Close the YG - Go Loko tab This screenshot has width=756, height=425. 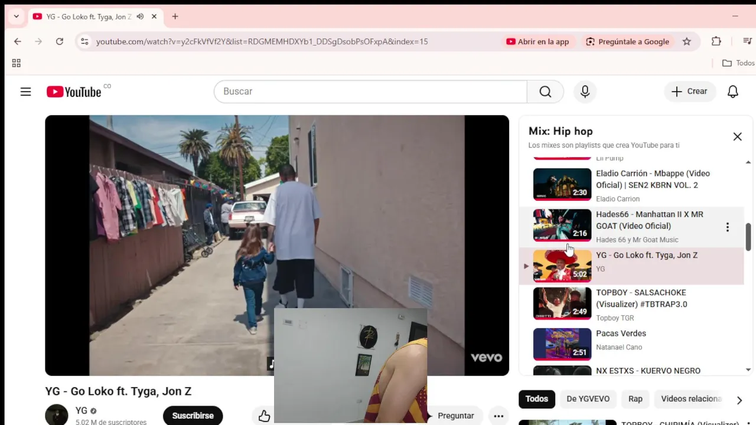coord(154,17)
